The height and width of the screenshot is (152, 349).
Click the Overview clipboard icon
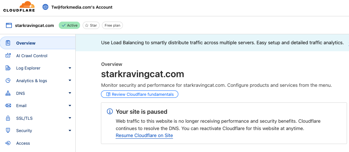coord(8,43)
